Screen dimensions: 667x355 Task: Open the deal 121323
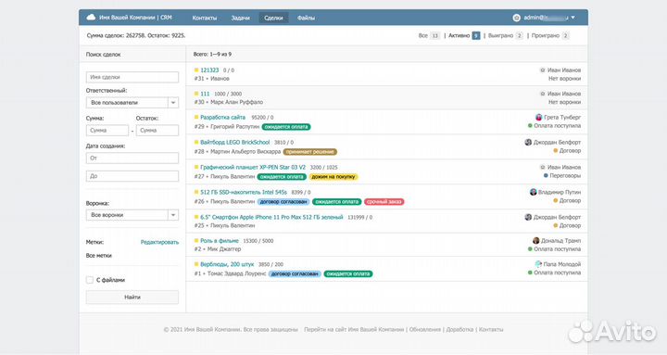(209, 70)
